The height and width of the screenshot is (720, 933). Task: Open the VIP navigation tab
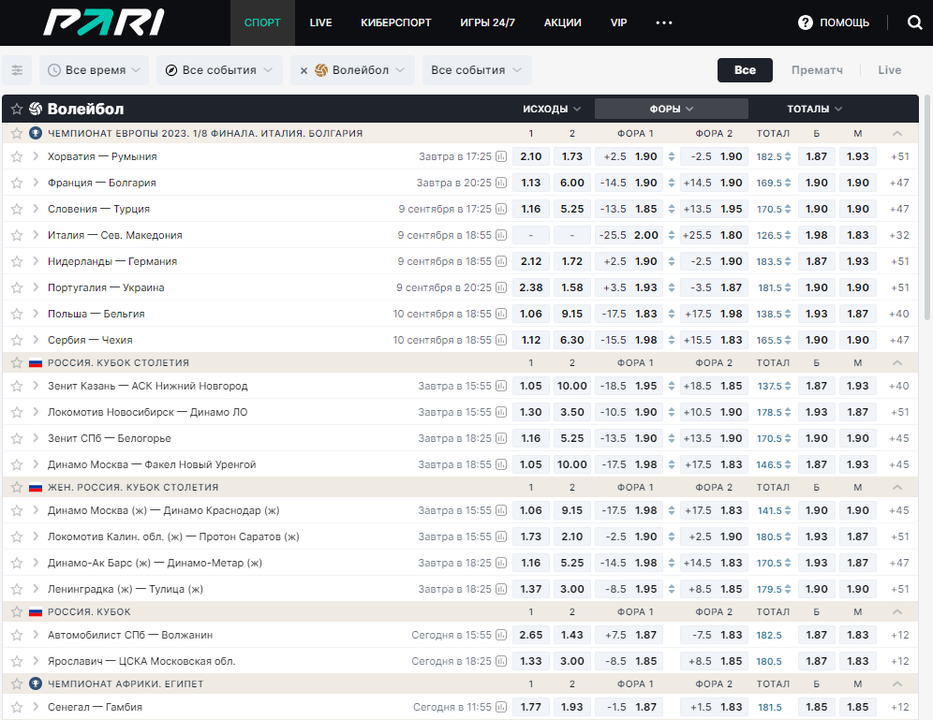619,22
